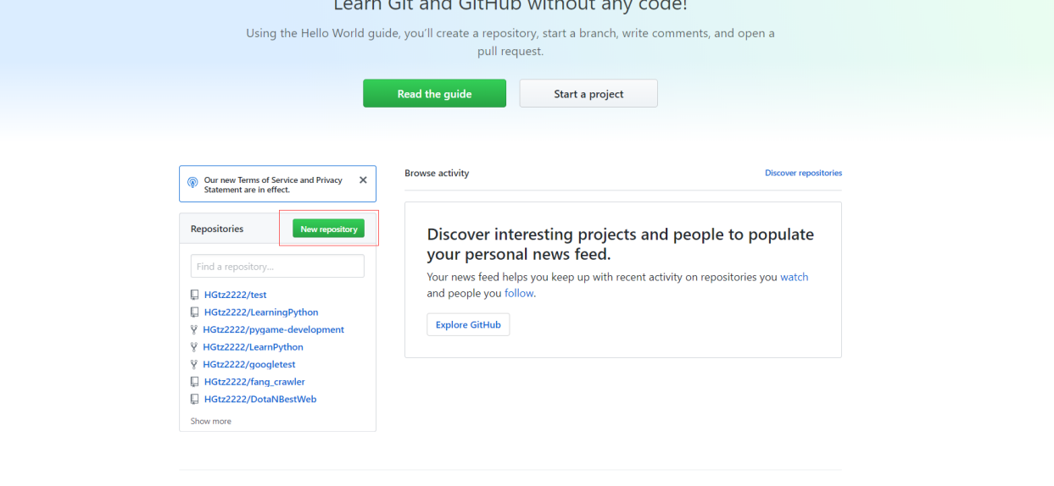1054x486 pixels.
Task: Click the Browse activity heading
Action: point(437,173)
